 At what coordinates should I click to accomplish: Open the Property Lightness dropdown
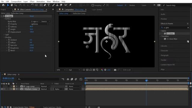coord(39,24)
